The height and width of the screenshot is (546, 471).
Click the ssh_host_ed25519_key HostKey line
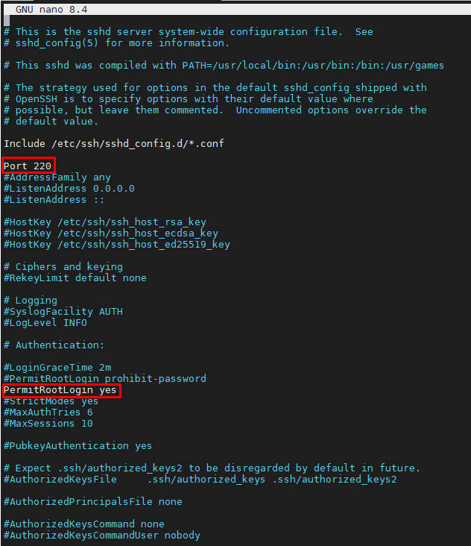[x=117, y=244]
